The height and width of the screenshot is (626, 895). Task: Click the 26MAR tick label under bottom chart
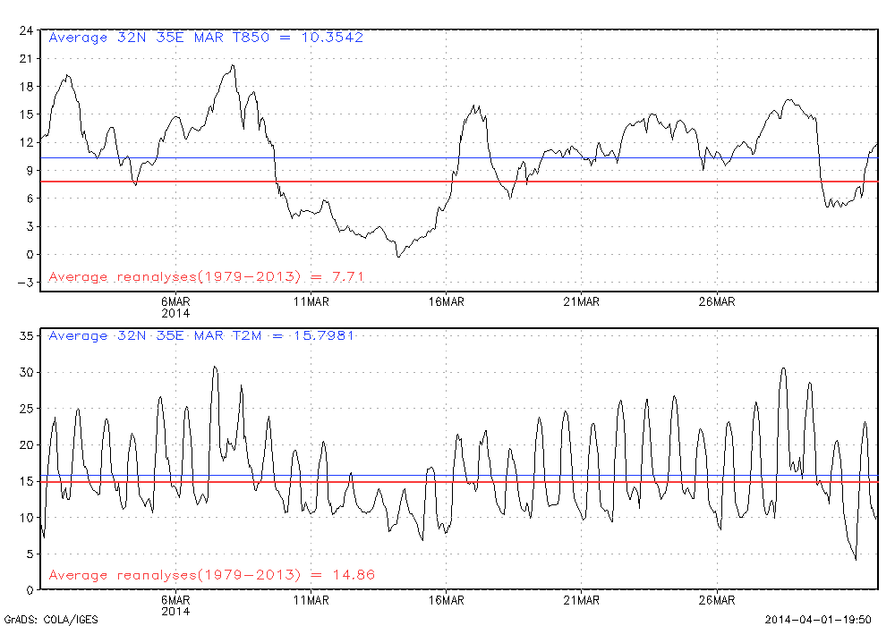716,600
